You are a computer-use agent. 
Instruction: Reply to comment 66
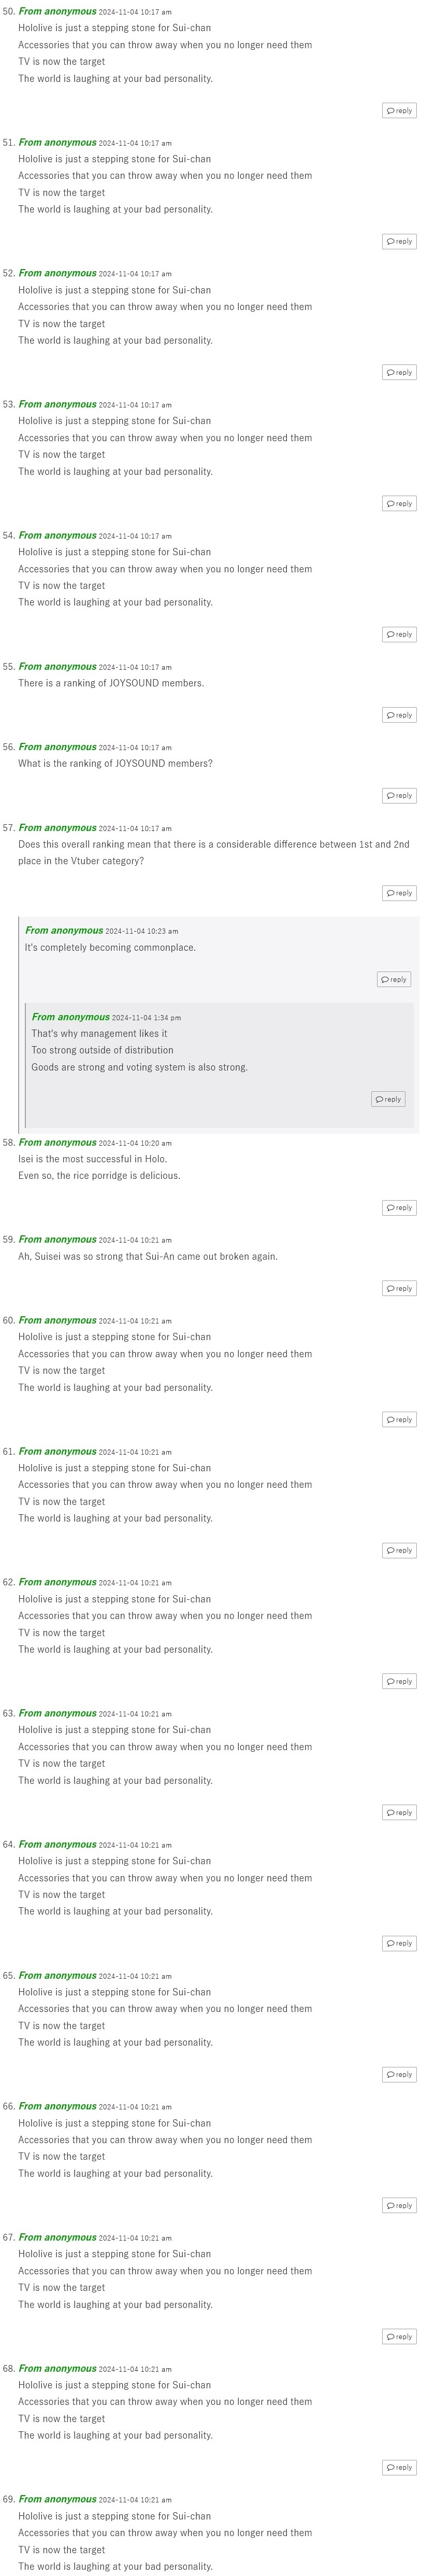pyautogui.click(x=399, y=2205)
